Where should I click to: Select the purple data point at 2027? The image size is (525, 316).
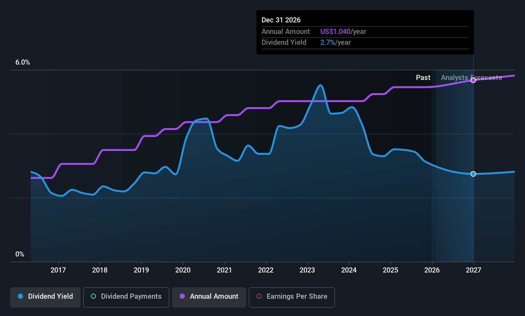pyautogui.click(x=473, y=80)
